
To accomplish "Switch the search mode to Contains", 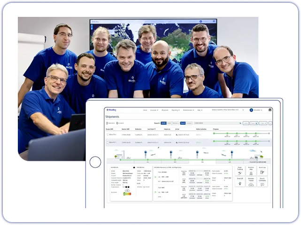I will pos(189,123).
